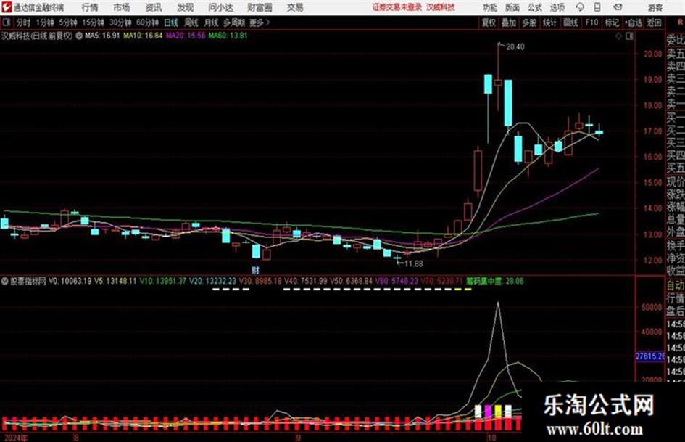685x442 pixels.
Task: Click the 证券交易未登录 link
Action: tap(397, 7)
